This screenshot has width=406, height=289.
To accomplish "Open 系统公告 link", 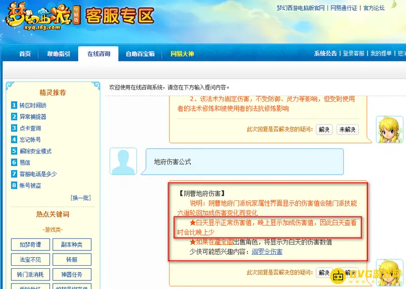I will pyautogui.click(x=325, y=54).
